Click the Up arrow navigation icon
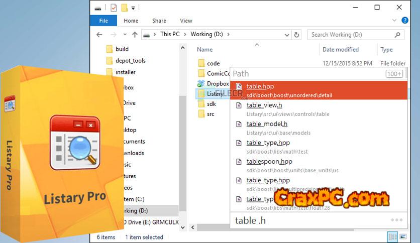 (x=135, y=35)
